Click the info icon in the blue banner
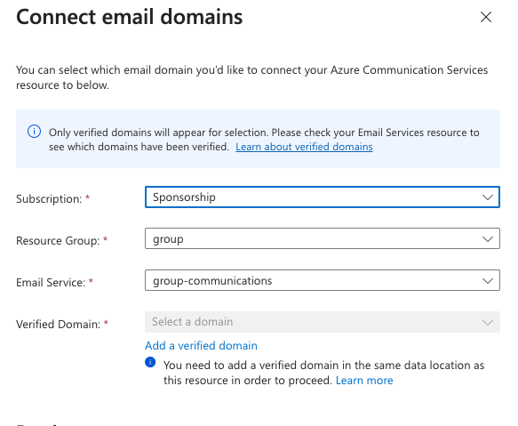Screen dimensions: 518x426 [34, 132]
